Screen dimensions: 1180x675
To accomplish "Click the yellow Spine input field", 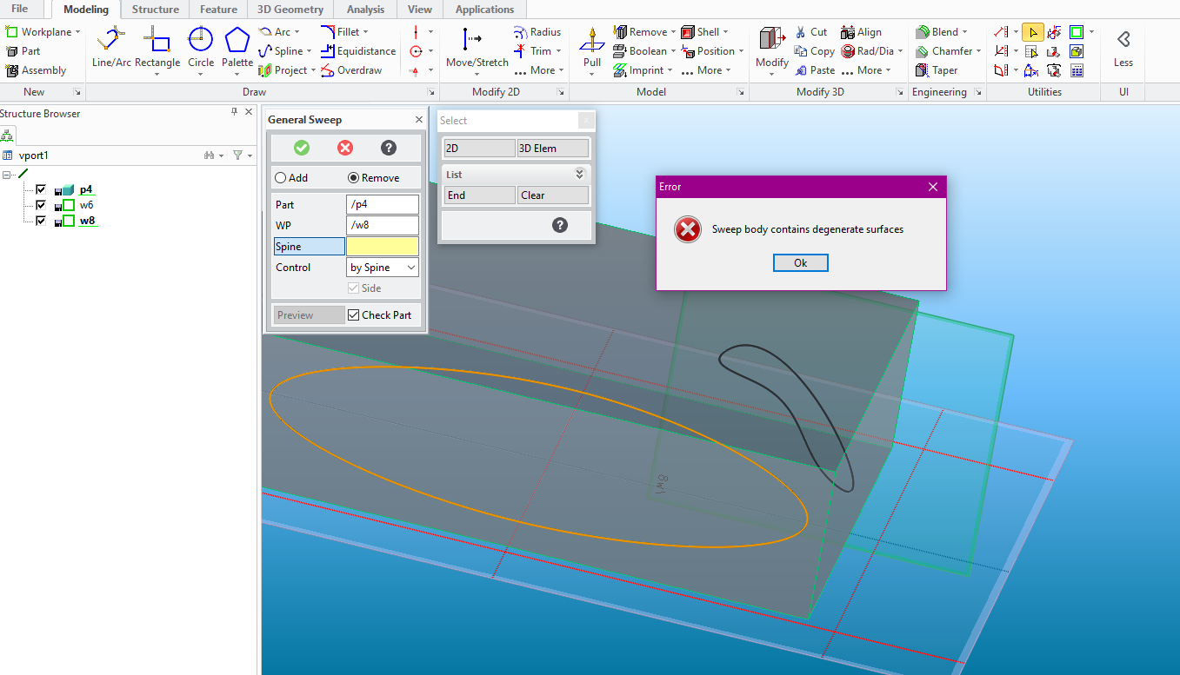I will coord(383,247).
